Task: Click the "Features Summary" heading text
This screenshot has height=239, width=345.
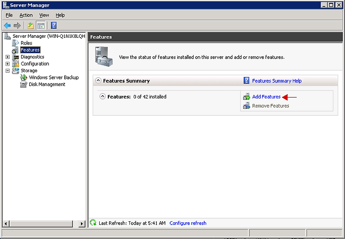Action: 126,81
